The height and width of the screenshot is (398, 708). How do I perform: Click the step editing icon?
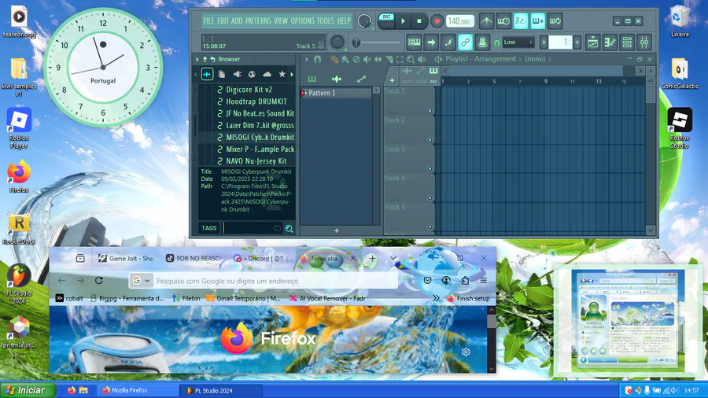tap(448, 42)
